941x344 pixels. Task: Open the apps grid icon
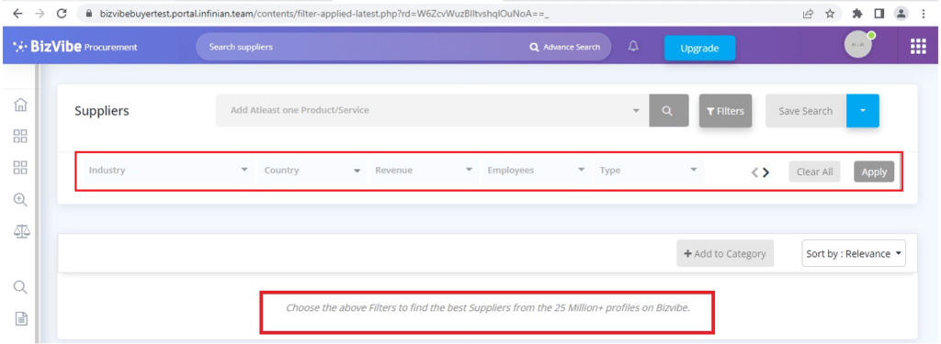tap(918, 47)
